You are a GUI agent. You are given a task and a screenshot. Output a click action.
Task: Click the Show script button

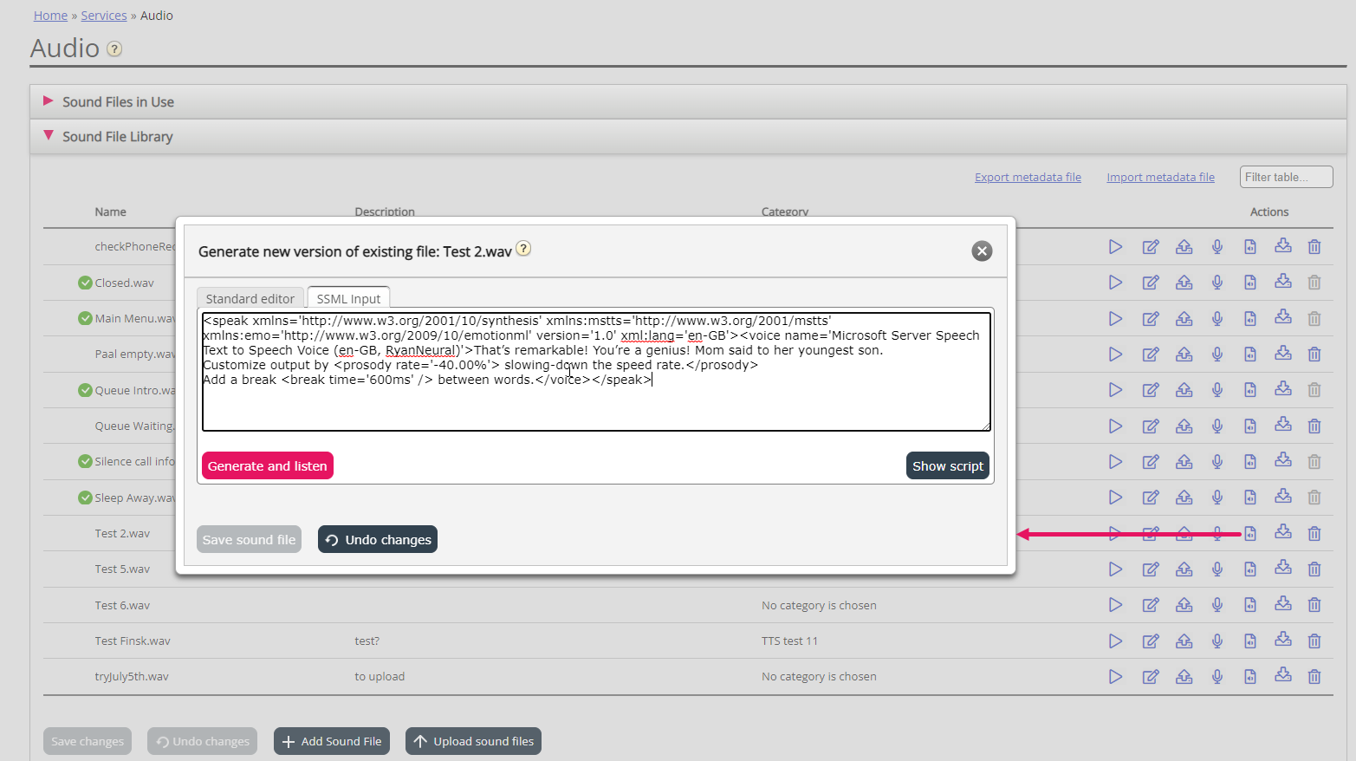click(x=947, y=466)
